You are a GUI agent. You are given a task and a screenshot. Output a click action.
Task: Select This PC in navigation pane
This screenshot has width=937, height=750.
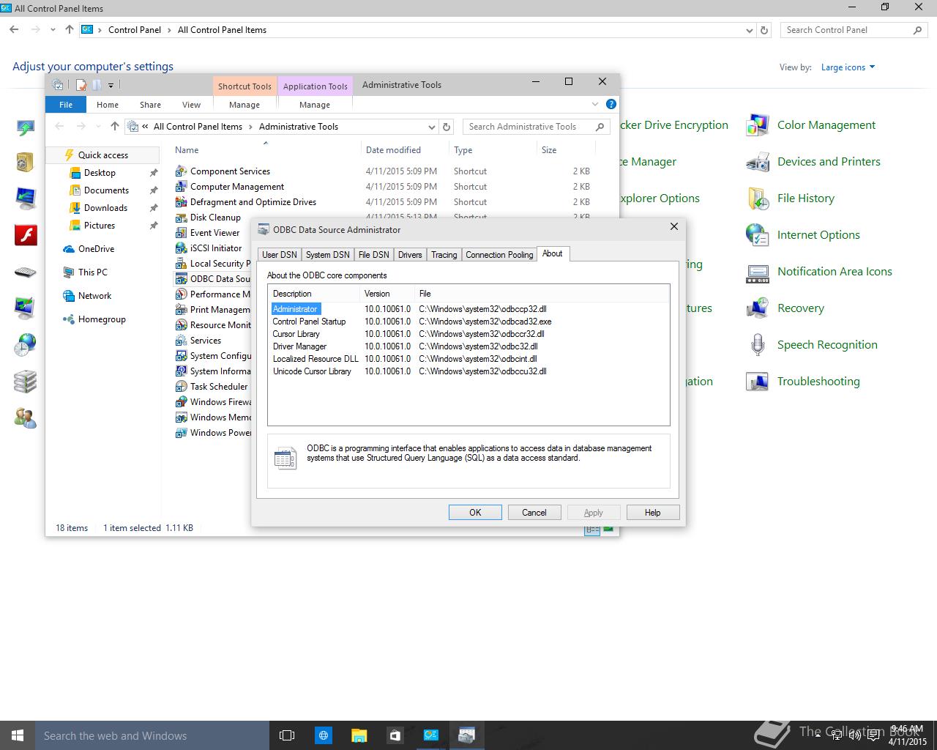tap(93, 272)
